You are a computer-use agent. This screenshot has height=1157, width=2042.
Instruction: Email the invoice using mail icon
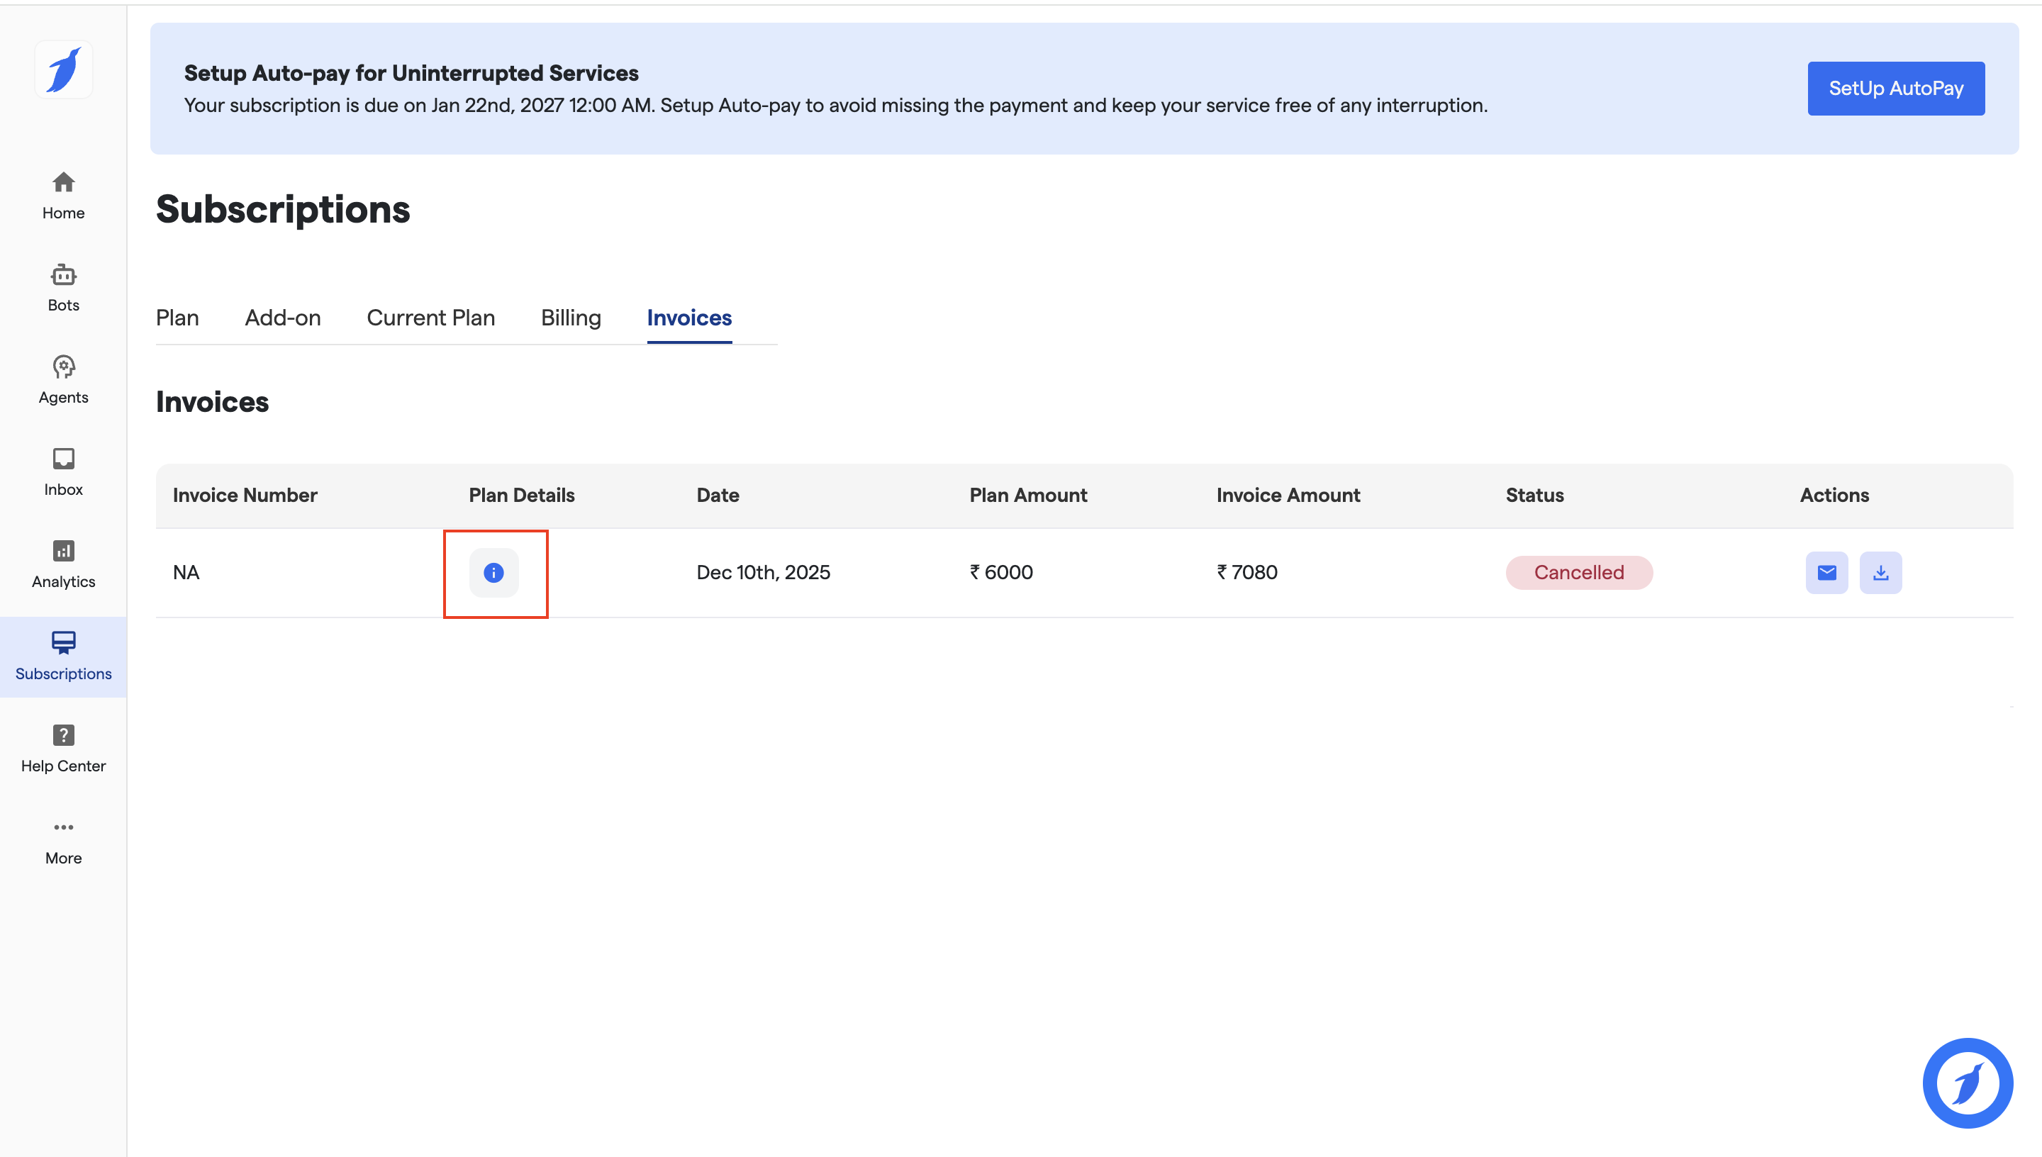(1826, 572)
